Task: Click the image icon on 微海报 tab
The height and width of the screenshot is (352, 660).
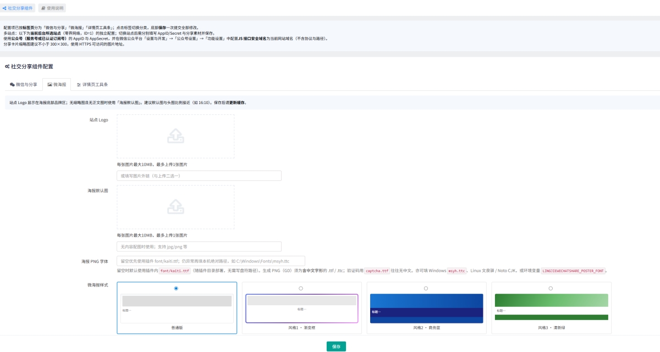Action: pos(50,85)
